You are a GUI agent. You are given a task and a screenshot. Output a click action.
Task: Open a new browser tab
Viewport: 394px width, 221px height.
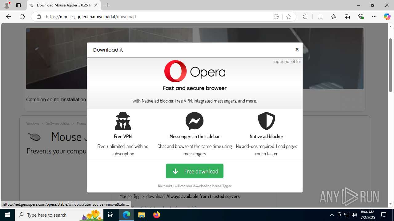click(x=107, y=5)
